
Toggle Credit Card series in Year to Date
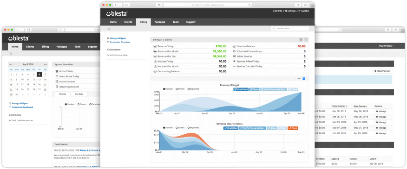pos(230,128)
